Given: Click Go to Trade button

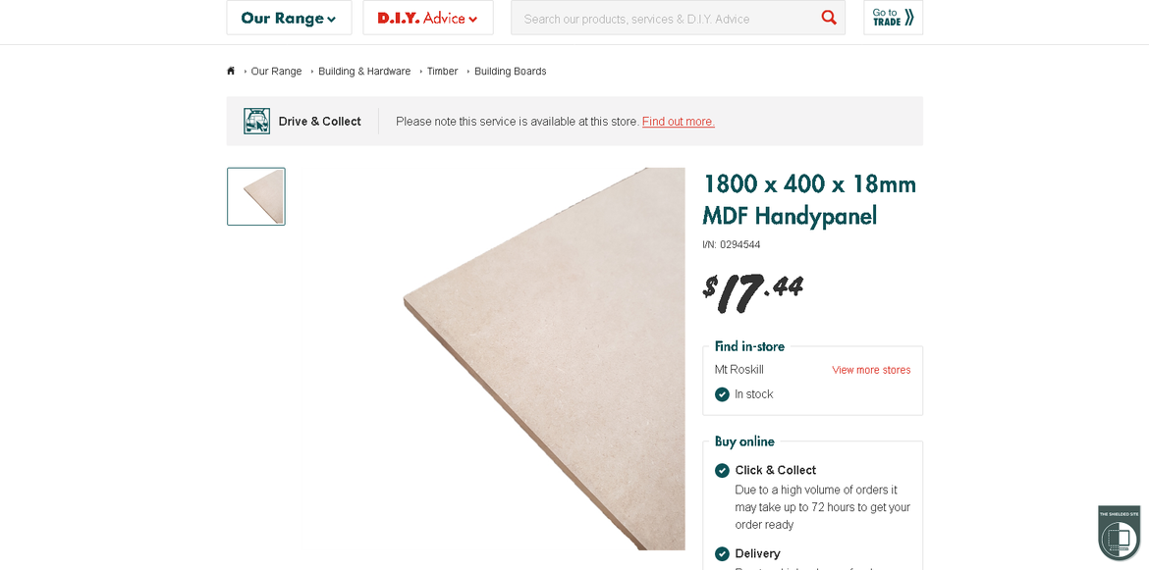Looking at the screenshot, I should [x=894, y=18].
